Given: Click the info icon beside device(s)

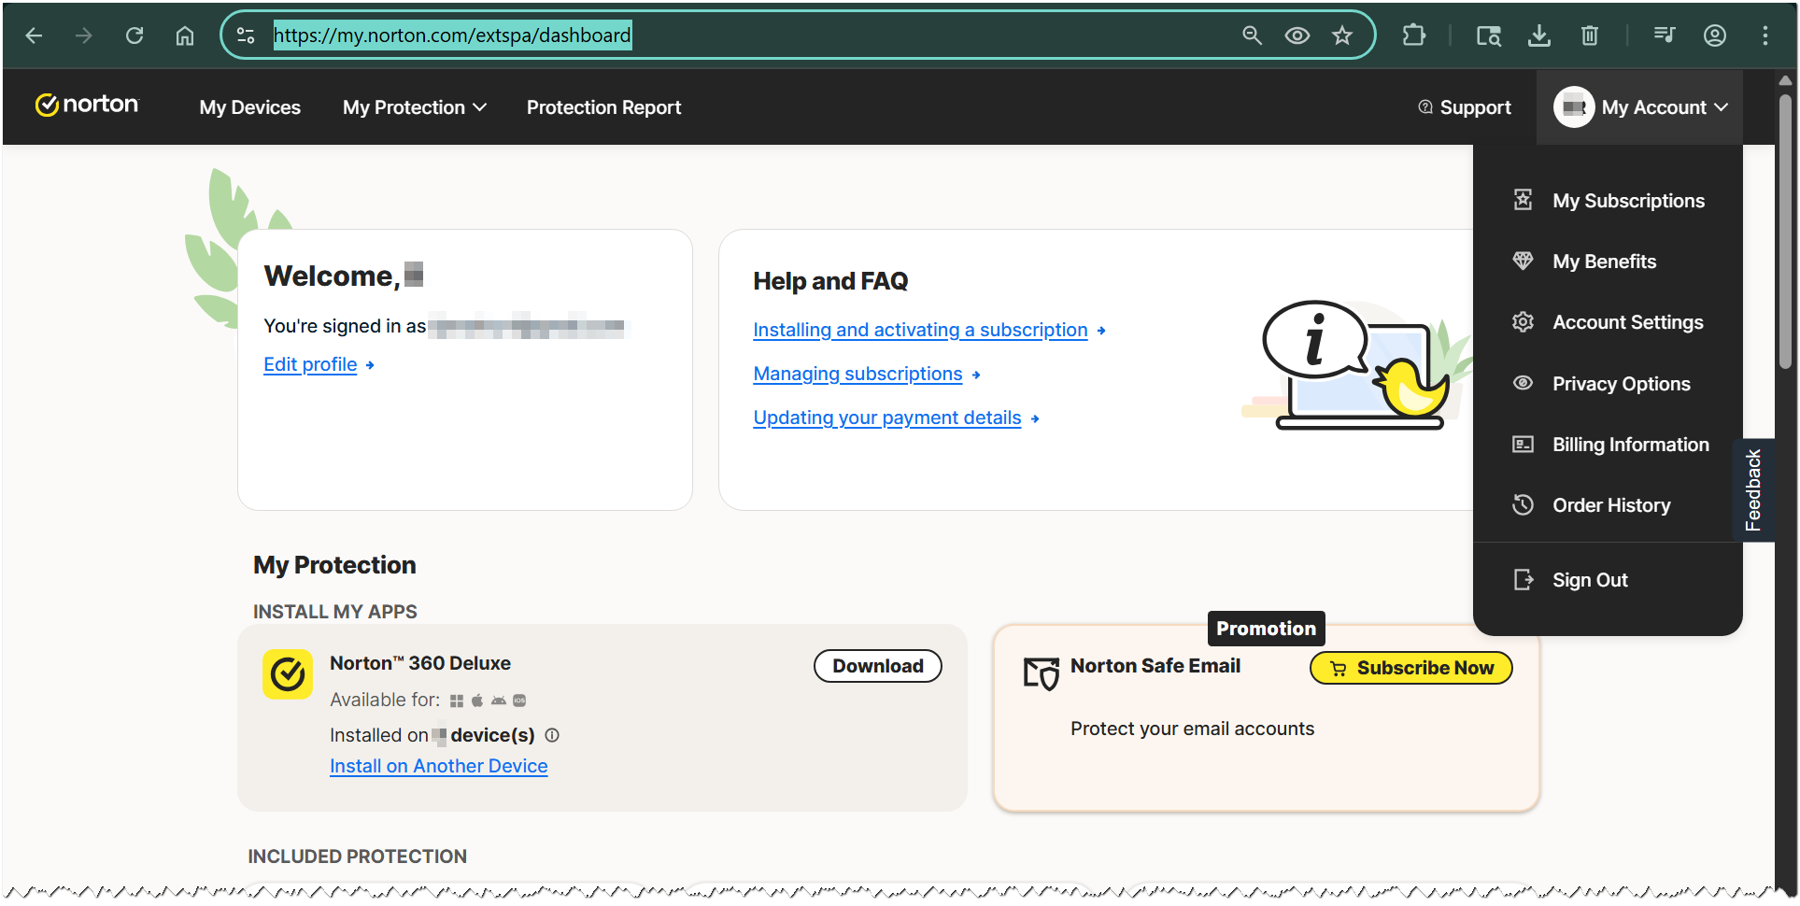Looking at the screenshot, I should pyautogui.click(x=552, y=735).
